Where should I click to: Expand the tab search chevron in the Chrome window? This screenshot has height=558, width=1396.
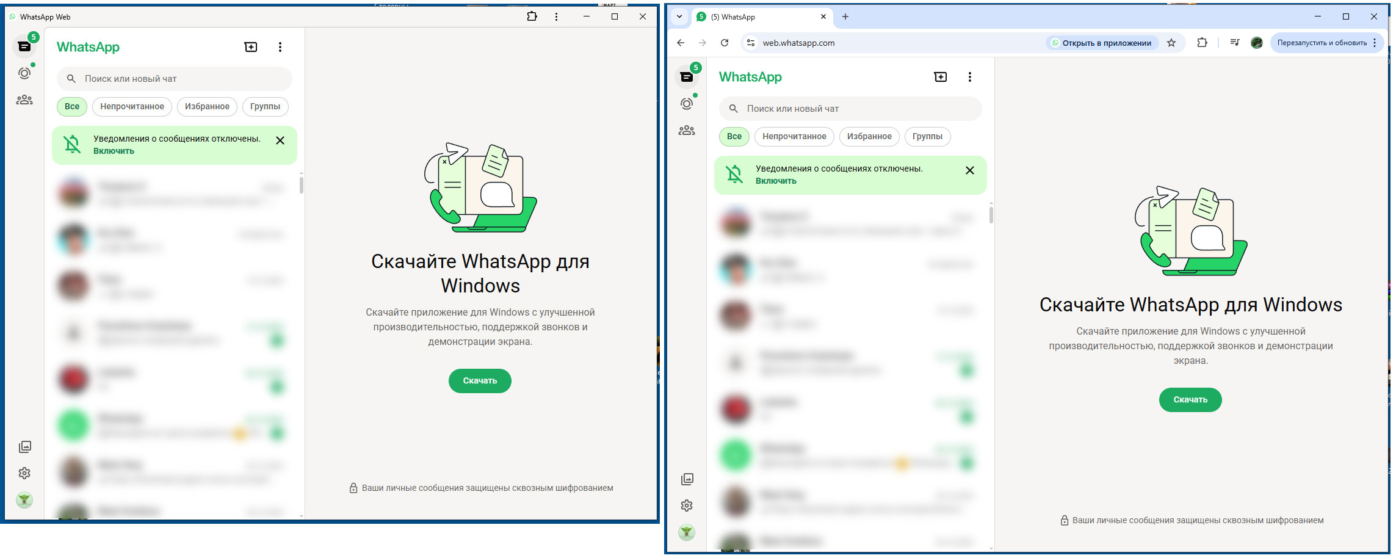(679, 16)
